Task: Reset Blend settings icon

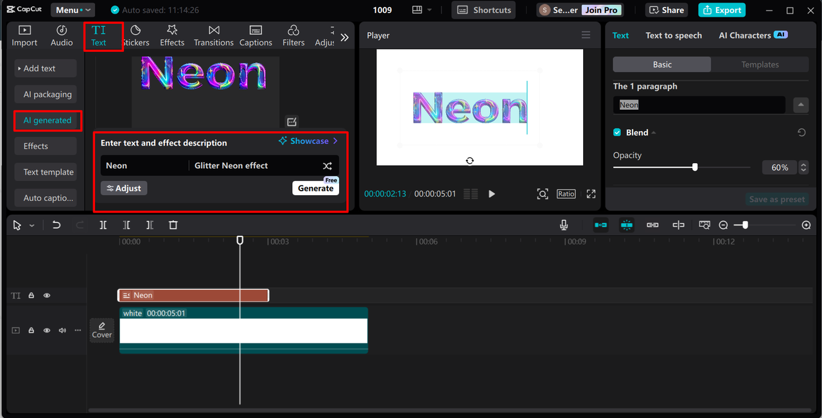Action: [x=801, y=132]
